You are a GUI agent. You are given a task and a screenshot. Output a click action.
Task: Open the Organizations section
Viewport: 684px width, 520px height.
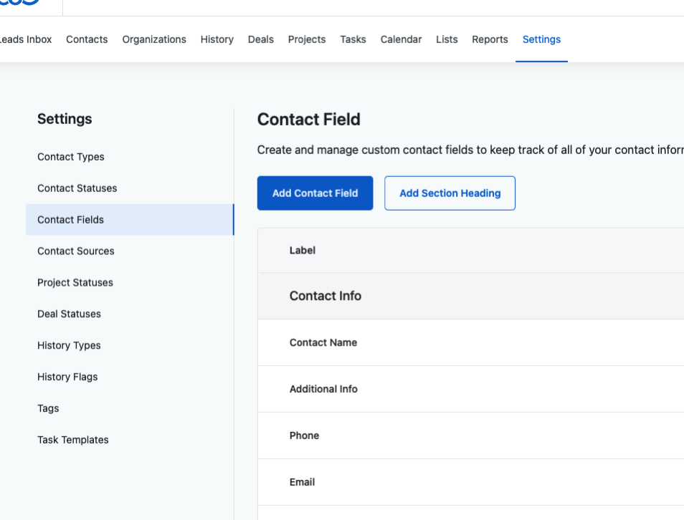click(x=154, y=39)
